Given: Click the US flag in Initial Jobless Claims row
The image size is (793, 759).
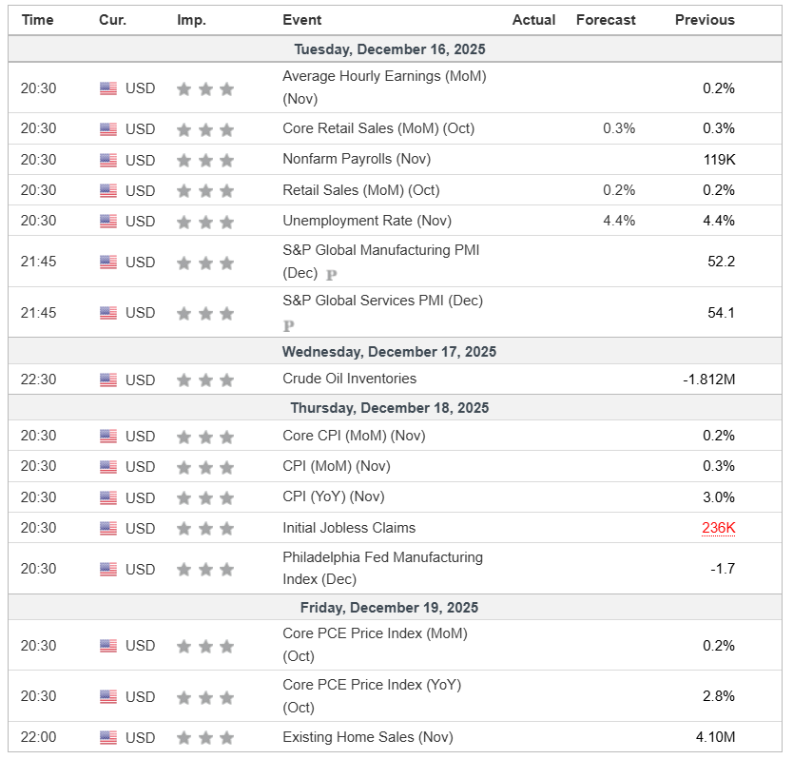Looking at the screenshot, I should point(108,529).
